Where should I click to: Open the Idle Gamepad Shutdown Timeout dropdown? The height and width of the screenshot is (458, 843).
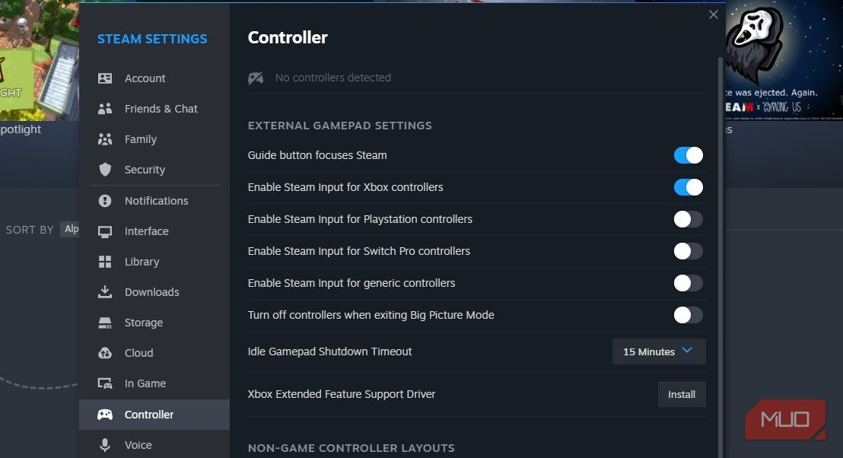tap(657, 351)
